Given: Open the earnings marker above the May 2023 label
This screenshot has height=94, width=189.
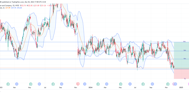Looking at the screenshot, I should [x=30, y=84].
